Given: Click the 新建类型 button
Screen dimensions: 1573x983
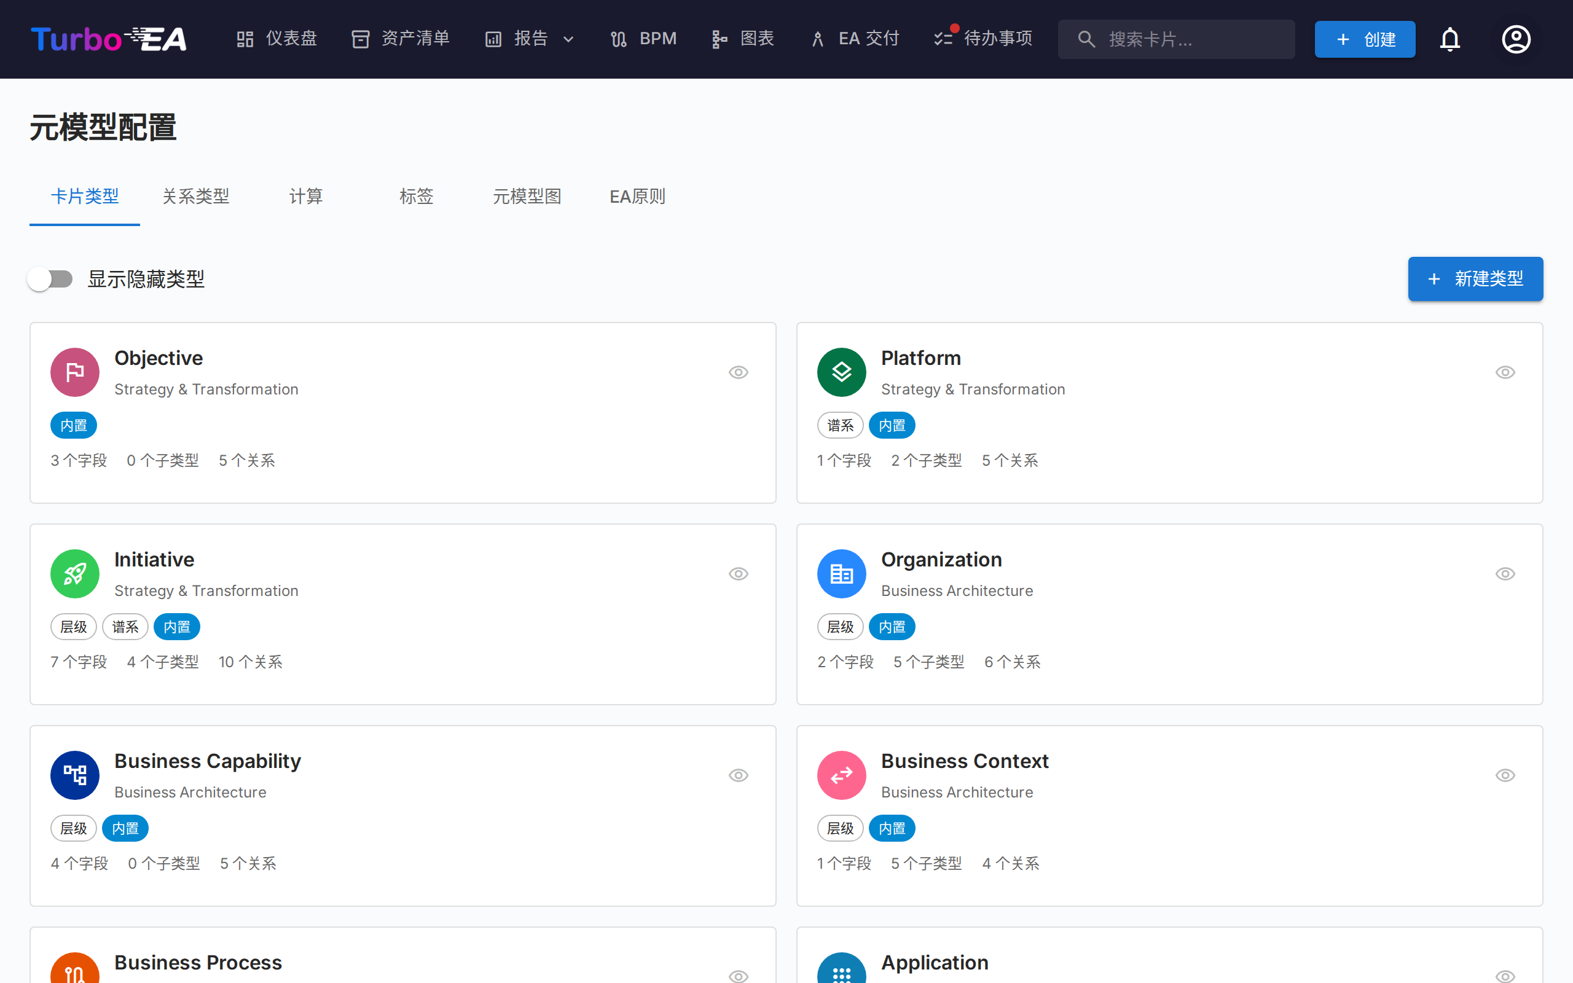Looking at the screenshot, I should click(1475, 278).
